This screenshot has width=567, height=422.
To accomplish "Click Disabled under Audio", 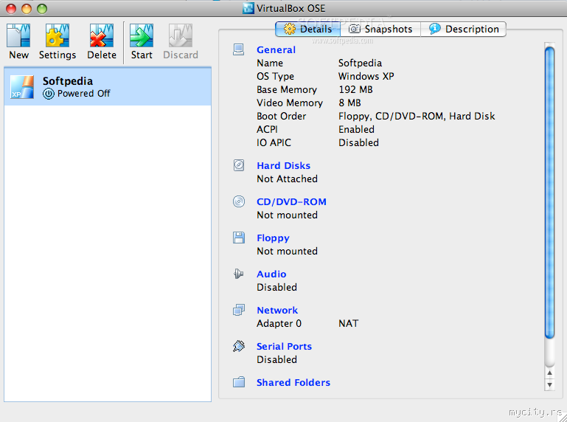I will coord(277,288).
